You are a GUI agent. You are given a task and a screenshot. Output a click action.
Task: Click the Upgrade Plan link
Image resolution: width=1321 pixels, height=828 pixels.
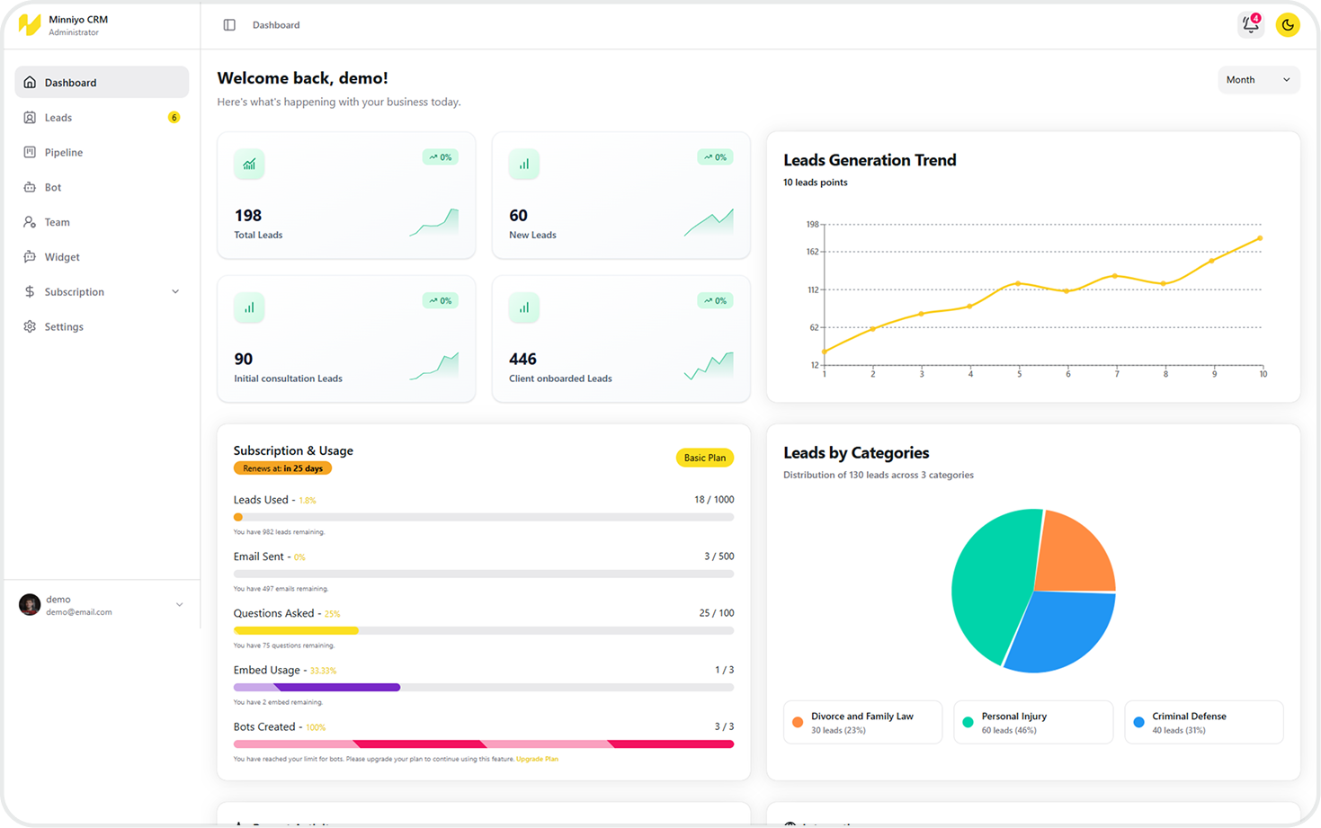click(x=537, y=759)
